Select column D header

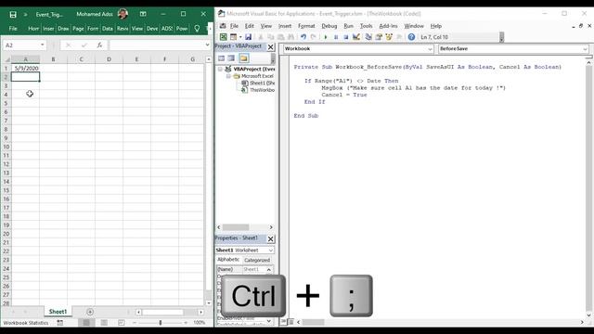coord(109,59)
